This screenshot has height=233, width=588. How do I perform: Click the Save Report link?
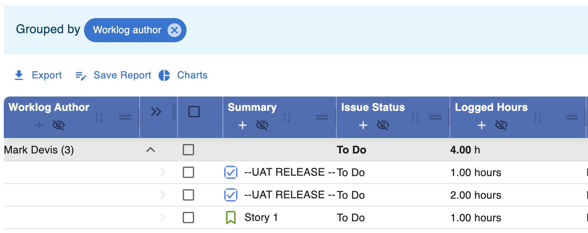pos(122,75)
